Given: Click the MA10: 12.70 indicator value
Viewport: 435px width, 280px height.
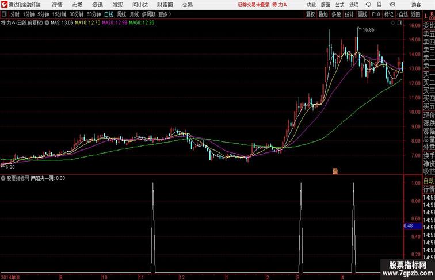Looking at the screenshot, I should pos(87,23).
